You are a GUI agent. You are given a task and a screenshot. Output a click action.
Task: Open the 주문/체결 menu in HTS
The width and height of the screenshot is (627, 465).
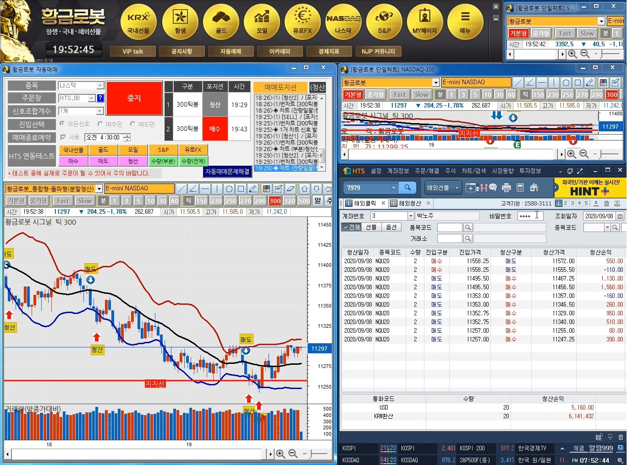pos(427,171)
